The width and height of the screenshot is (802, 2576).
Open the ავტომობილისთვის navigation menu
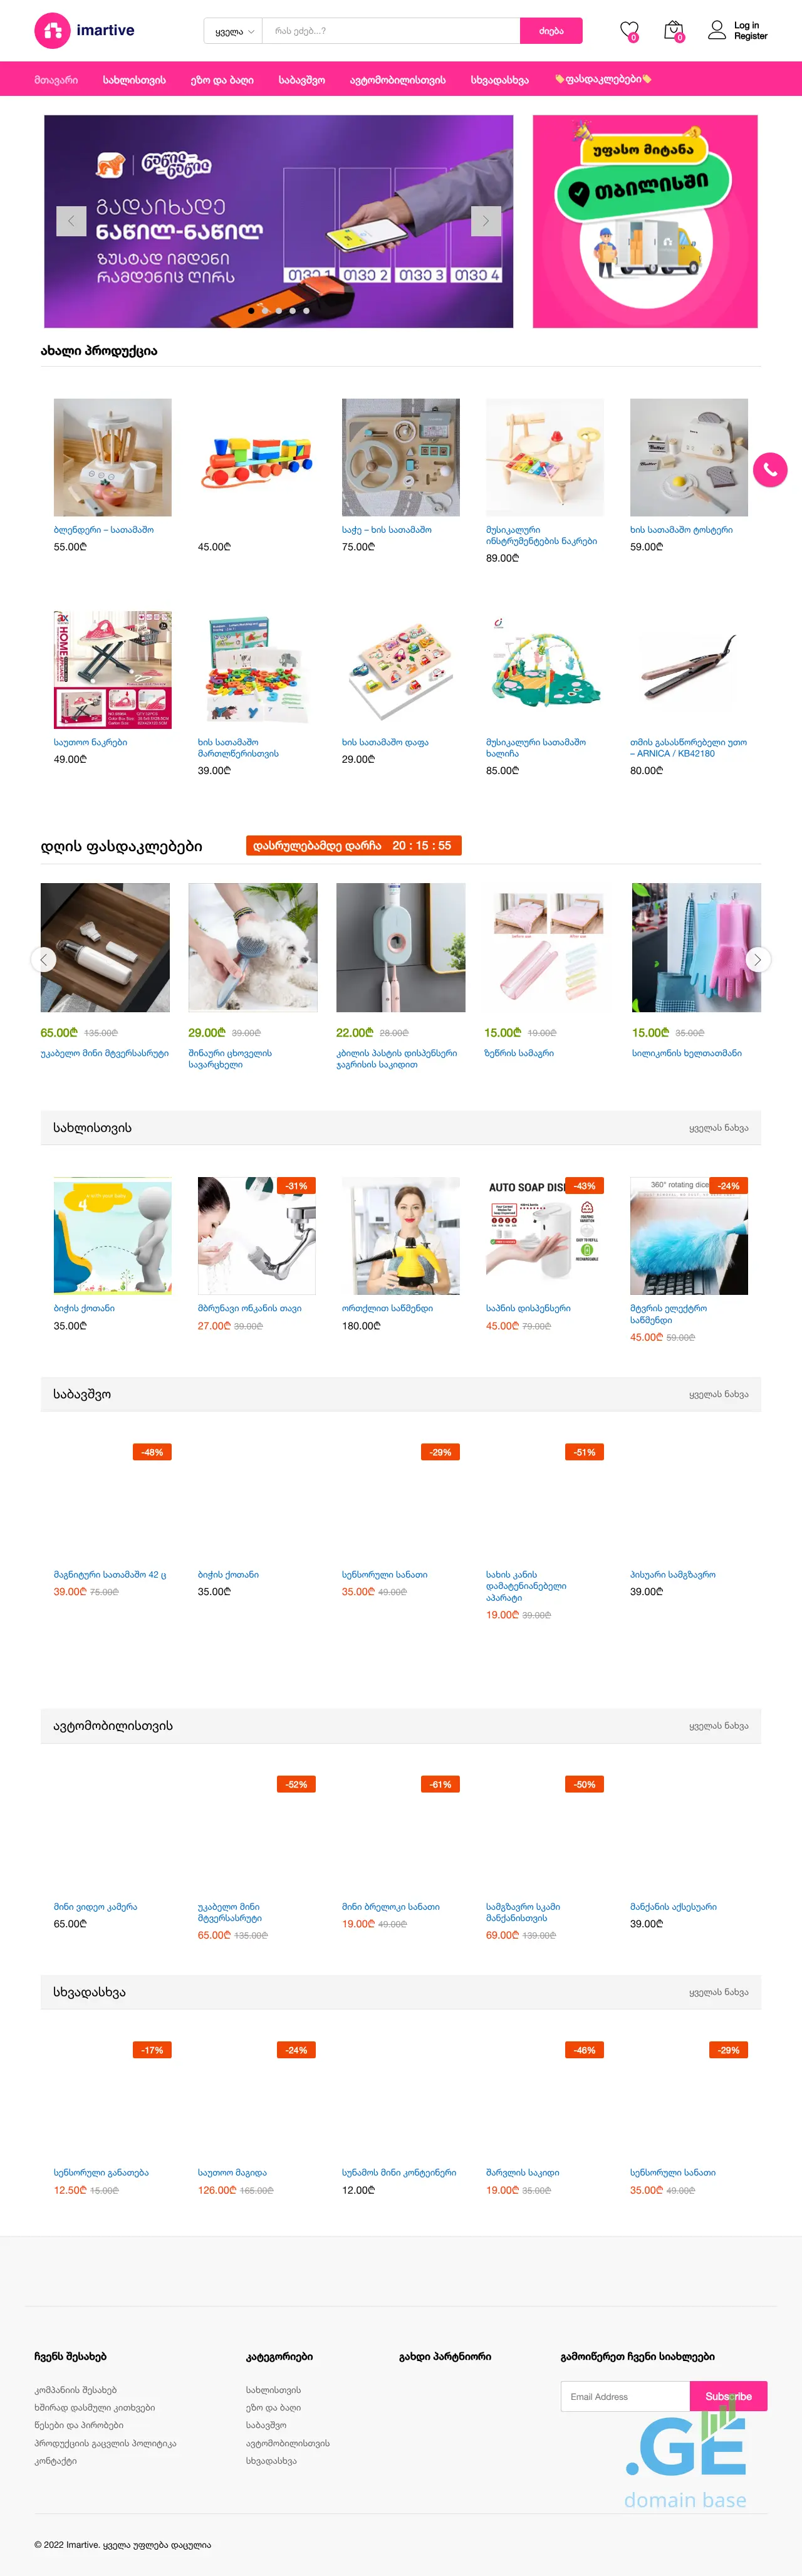[x=398, y=79]
